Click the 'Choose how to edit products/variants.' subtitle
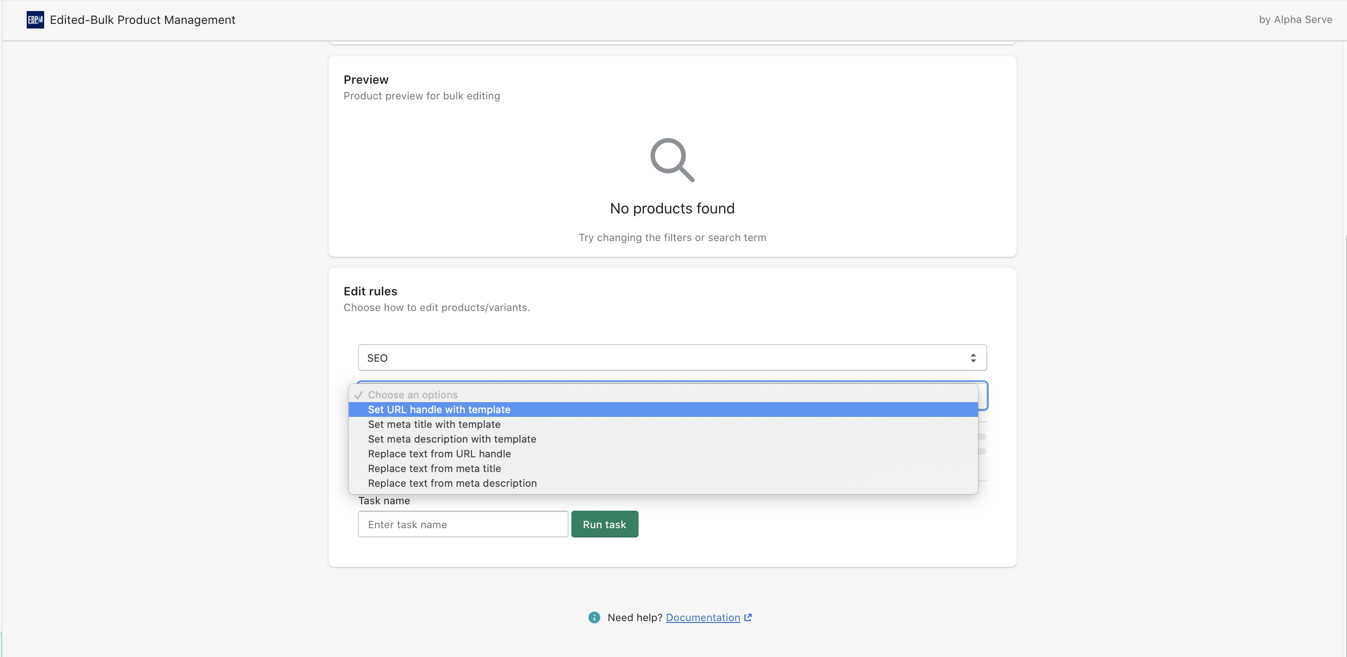Screen dimensions: 1347x657 pyautogui.click(x=437, y=308)
